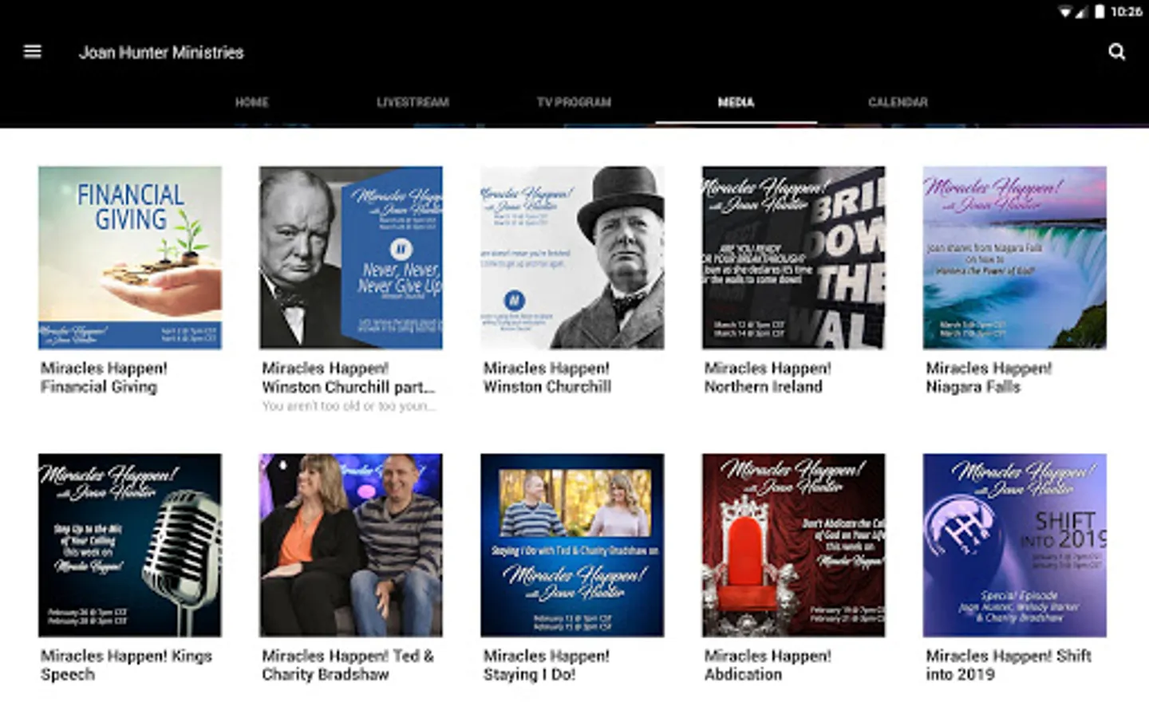Open the Niagara Falls waterfall thumbnail

pyautogui.click(x=1014, y=258)
